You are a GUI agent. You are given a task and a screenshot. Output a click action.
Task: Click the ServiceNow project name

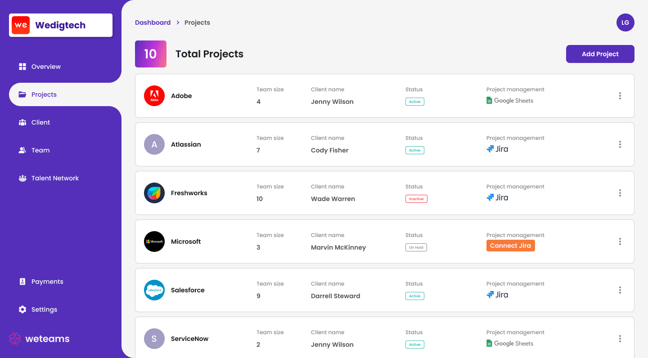pyautogui.click(x=190, y=339)
